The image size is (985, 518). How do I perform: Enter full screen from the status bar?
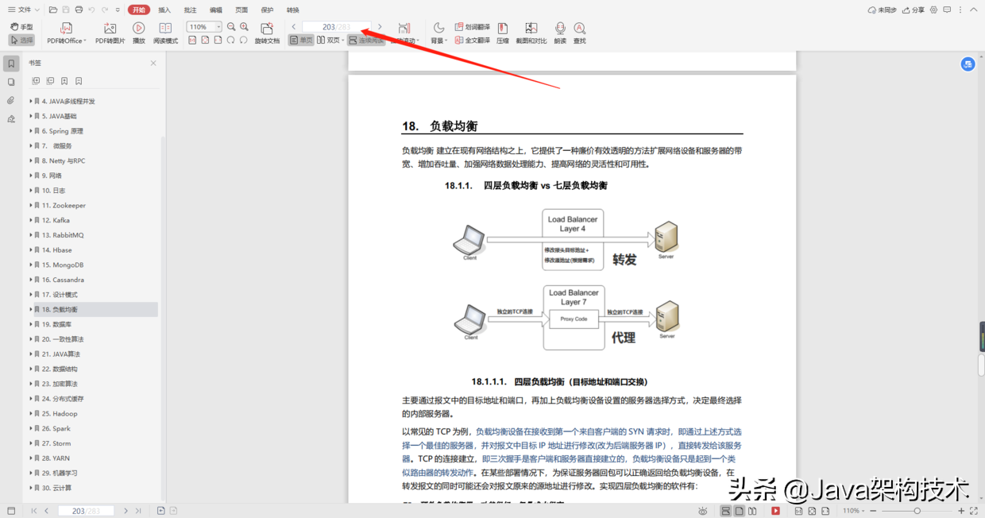pos(974,511)
